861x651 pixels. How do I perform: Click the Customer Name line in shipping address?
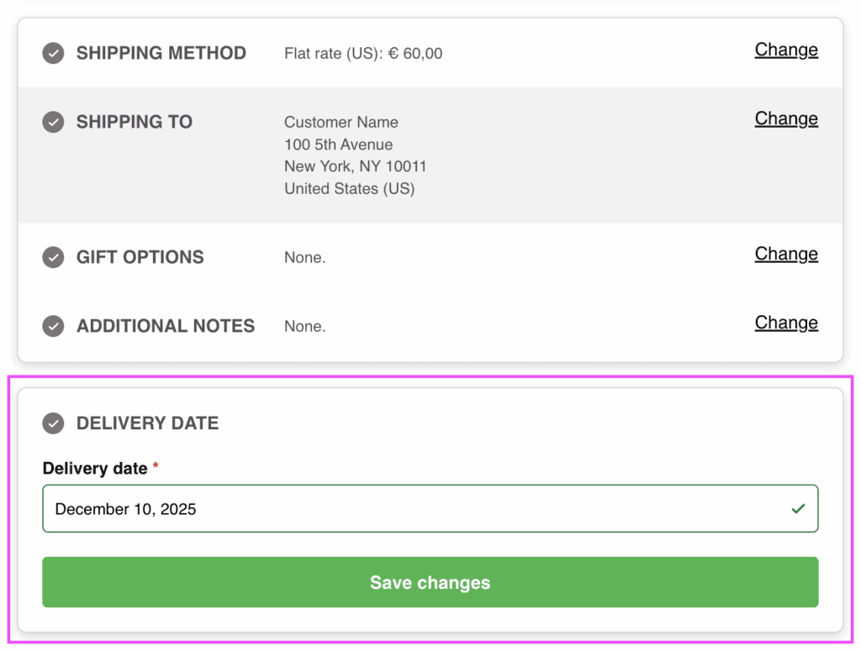341,122
